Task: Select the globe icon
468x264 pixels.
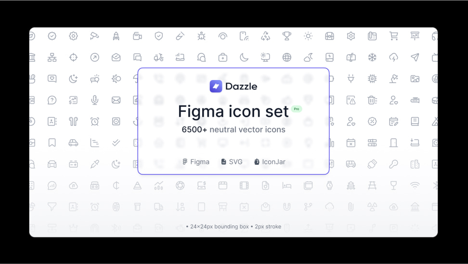Action: pos(287,57)
